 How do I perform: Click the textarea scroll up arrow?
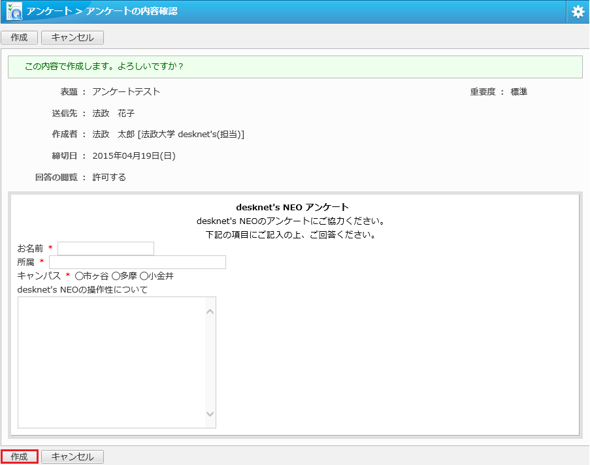210,312
